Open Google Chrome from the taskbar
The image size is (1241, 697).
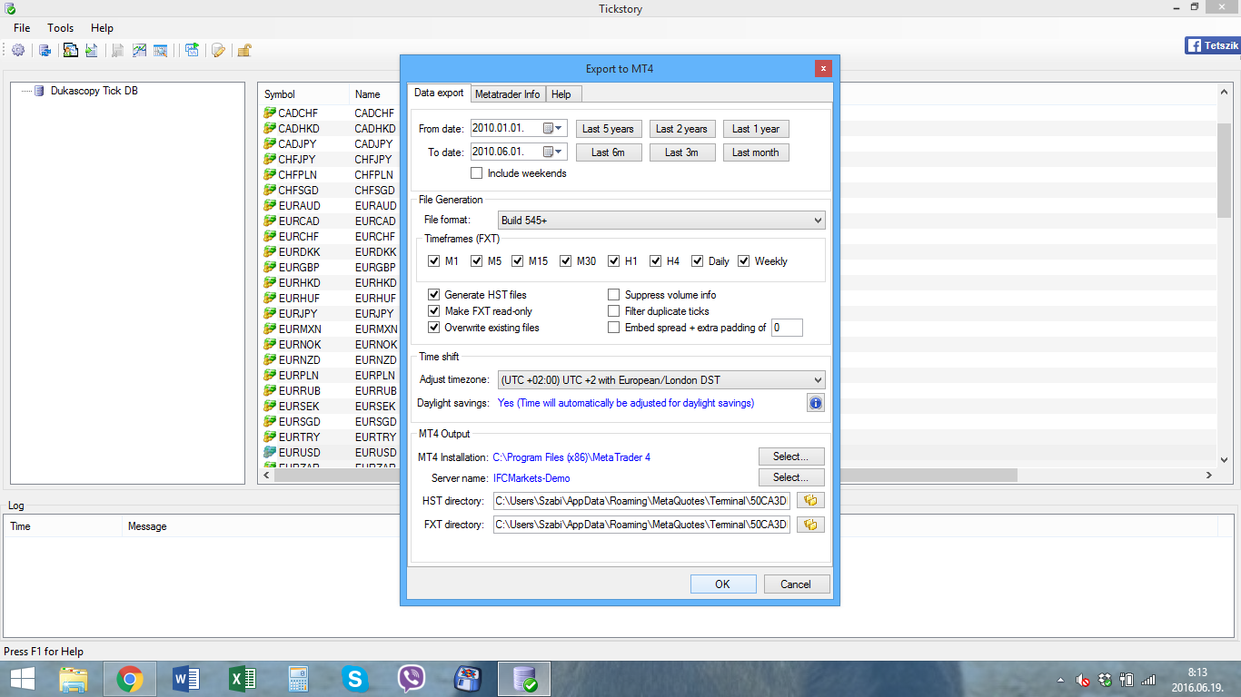(x=130, y=679)
